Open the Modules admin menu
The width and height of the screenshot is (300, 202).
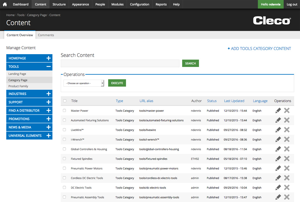click(117, 4)
